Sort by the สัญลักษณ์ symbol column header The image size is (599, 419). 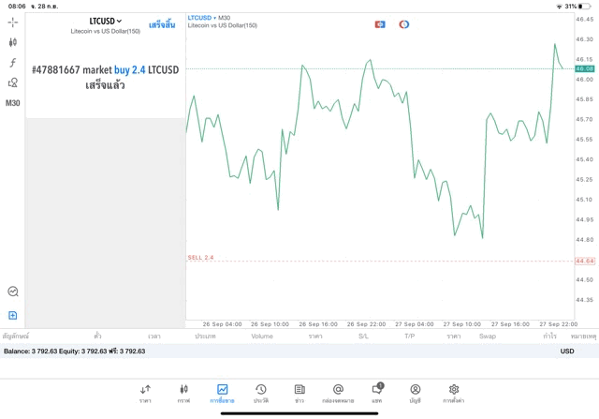[16, 337]
